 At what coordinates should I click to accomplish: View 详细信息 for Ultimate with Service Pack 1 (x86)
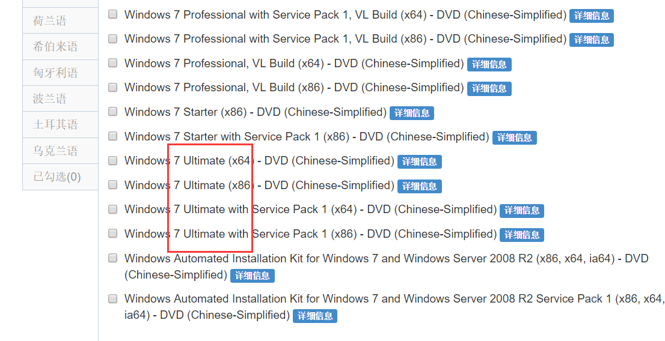pos(522,235)
